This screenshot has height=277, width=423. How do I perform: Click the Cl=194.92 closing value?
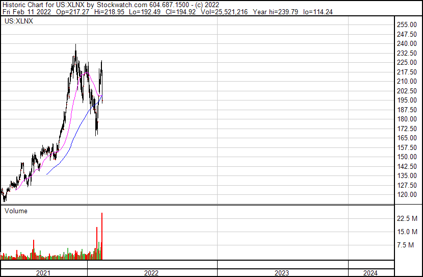tap(181, 12)
